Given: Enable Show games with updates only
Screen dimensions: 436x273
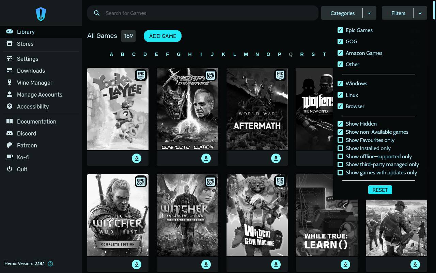Looking at the screenshot, I should [x=340, y=173].
